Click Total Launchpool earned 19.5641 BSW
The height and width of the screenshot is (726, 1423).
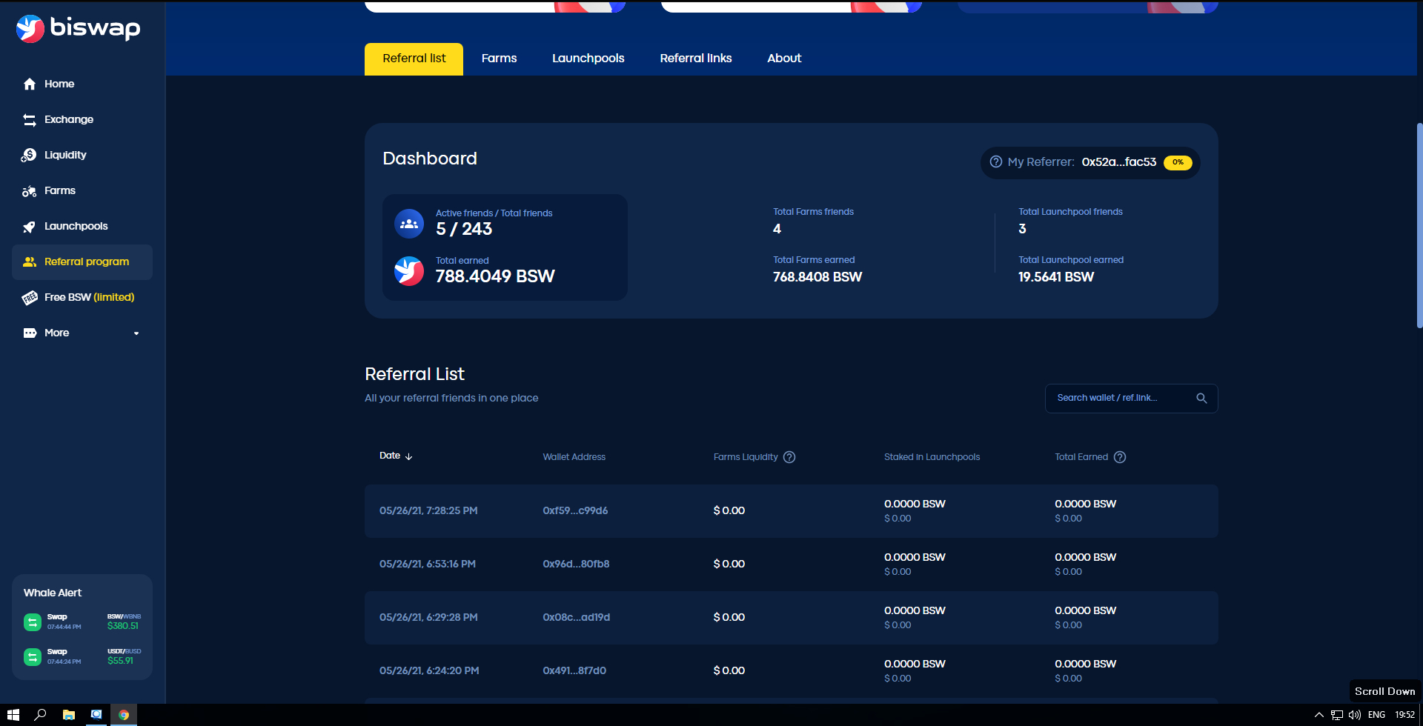(1056, 277)
